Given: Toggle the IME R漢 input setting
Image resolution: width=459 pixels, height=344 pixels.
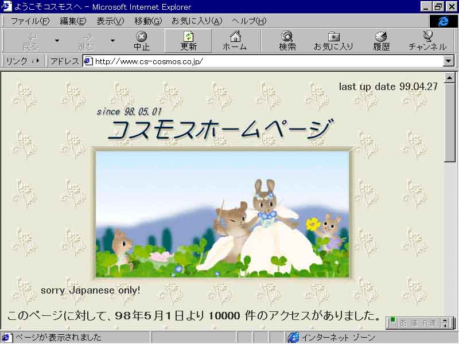Looking at the screenshot, I should click(429, 323).
